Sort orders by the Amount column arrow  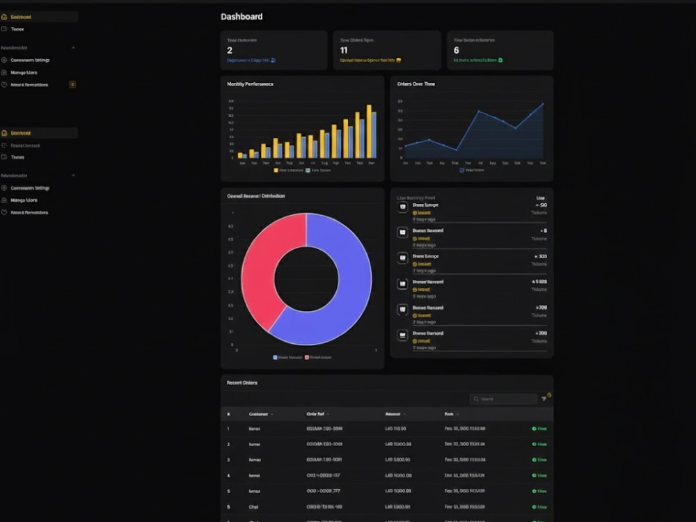click(404, 415)
